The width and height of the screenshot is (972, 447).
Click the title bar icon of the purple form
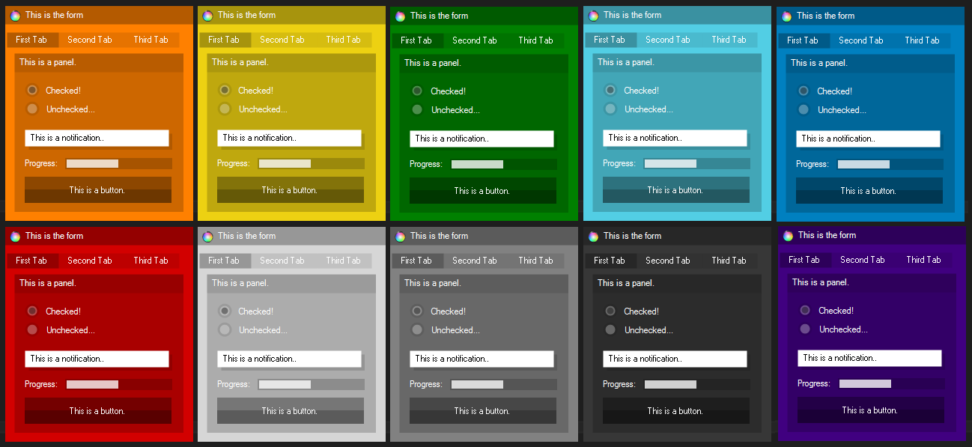tap(788, 235)
